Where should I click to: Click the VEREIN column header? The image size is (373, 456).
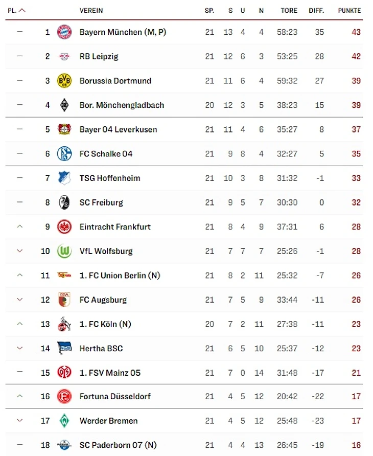(91, 10)
